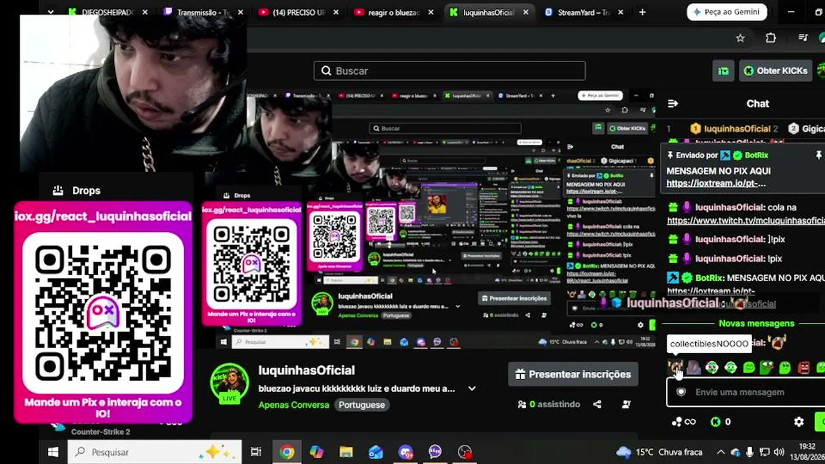
Task: Unpin the BotRix pinned chat message
Action: point(819,155)
